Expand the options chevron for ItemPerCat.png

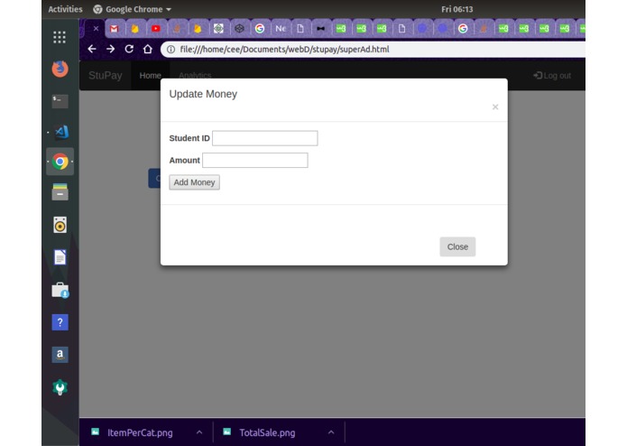tap(199, 432)
